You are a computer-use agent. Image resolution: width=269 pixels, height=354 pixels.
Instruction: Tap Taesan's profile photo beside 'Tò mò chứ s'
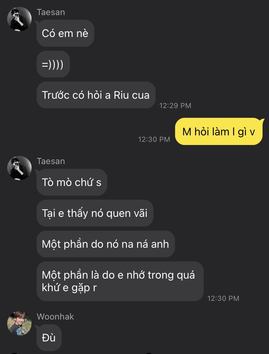[x=19, y=168]
